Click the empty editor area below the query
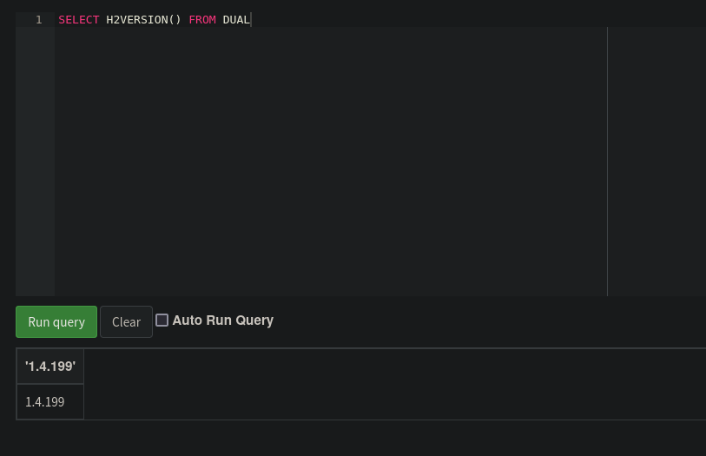The image size is (706, 456). (331, 162)
